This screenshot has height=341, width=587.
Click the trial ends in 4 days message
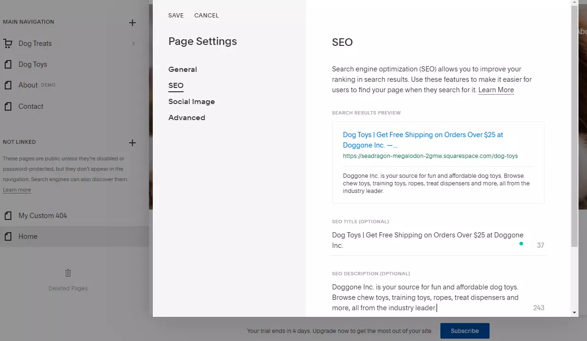340,331
